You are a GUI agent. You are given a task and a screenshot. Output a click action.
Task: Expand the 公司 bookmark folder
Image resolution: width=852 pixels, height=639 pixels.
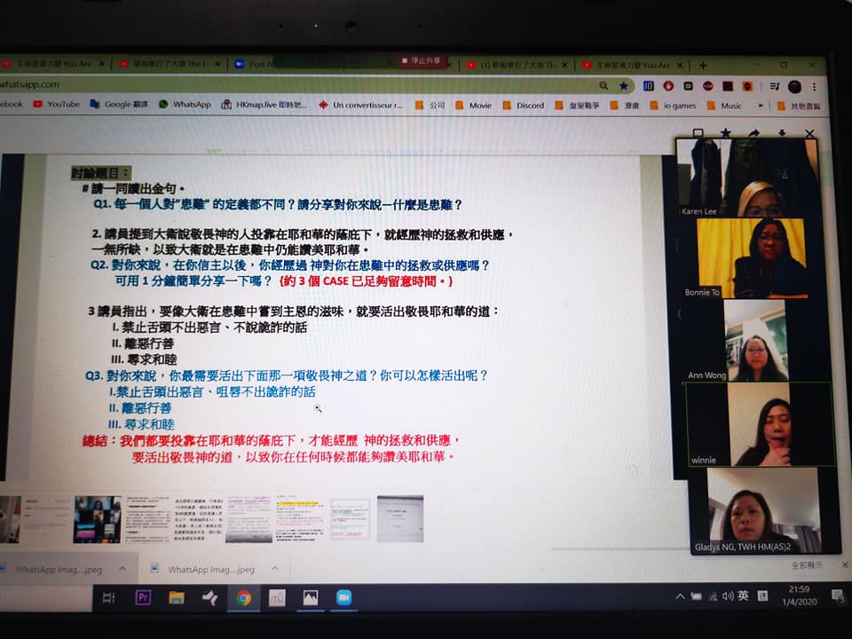click(430, 106)
